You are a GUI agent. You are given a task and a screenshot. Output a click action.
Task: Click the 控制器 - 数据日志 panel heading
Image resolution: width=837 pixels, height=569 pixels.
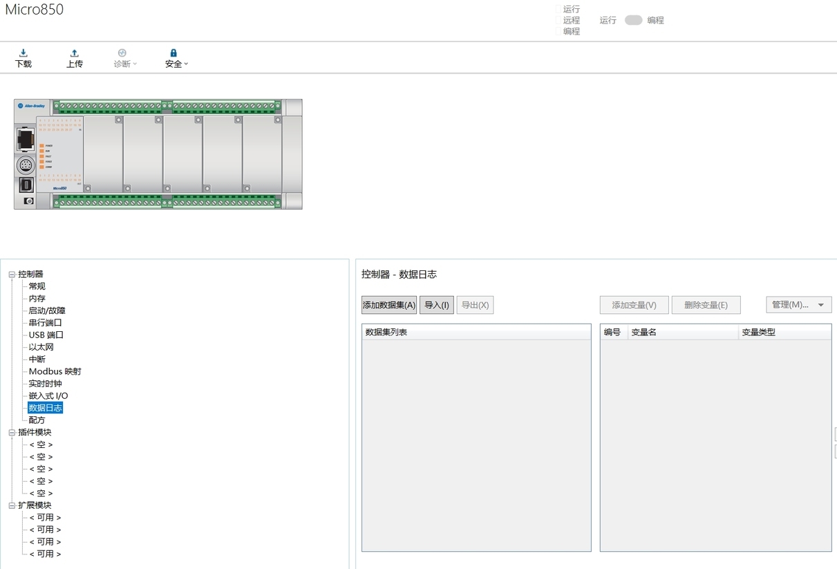point(399,274)
